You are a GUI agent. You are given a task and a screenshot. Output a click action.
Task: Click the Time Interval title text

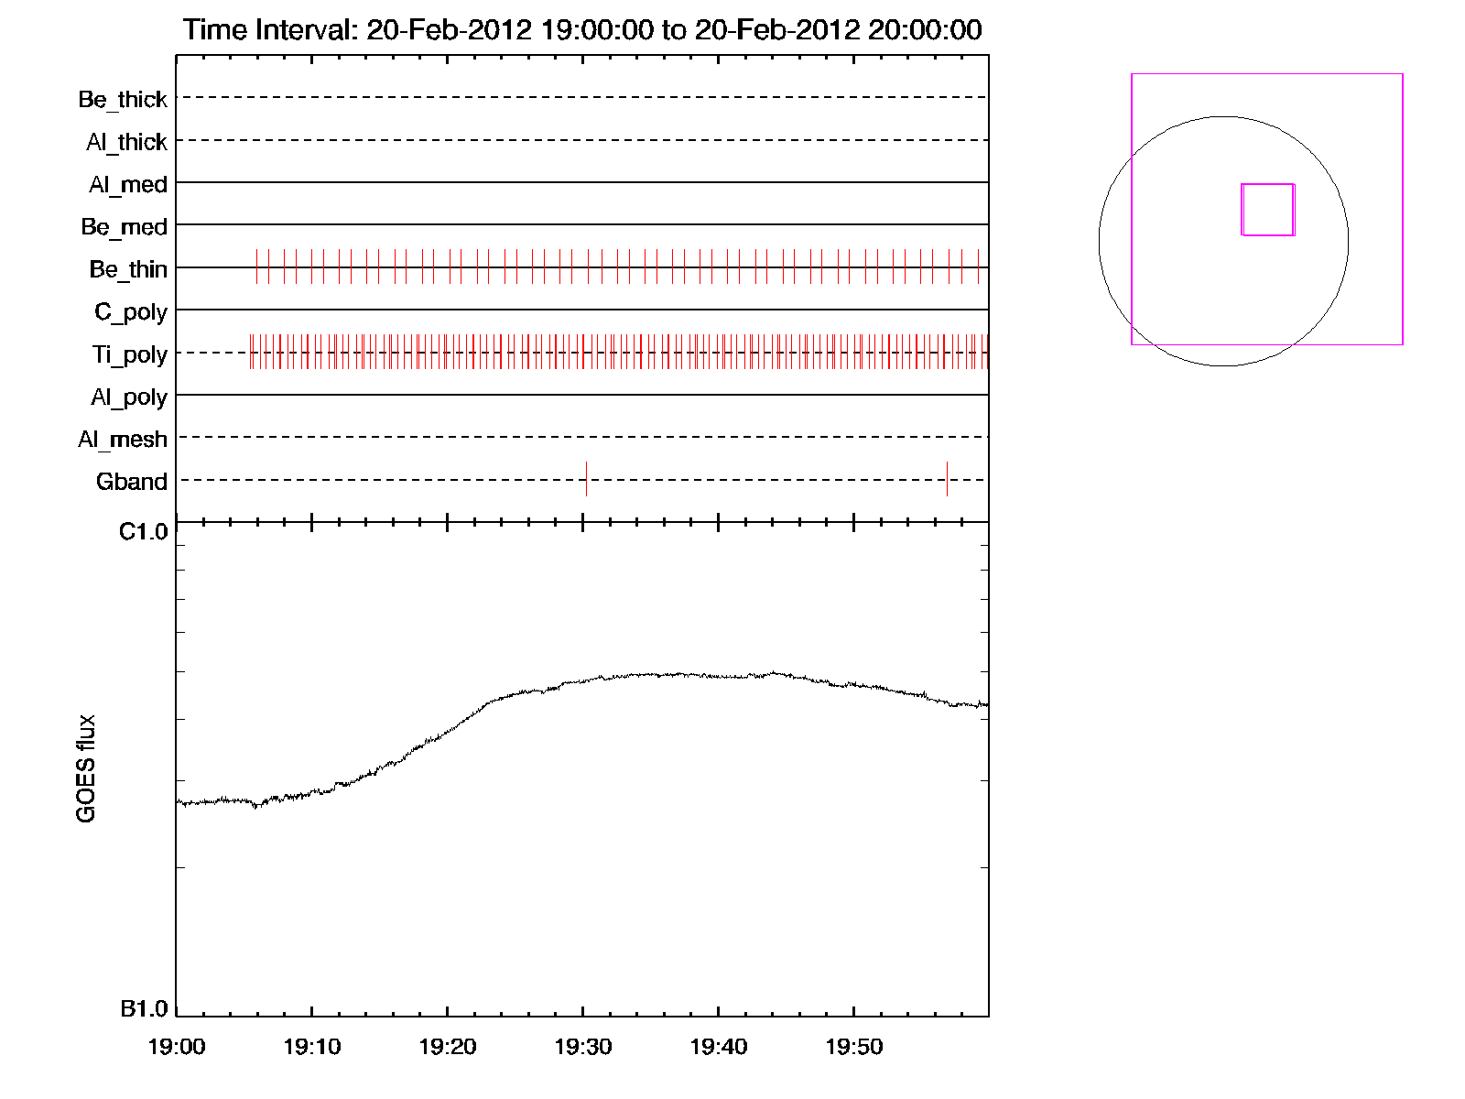582,30
